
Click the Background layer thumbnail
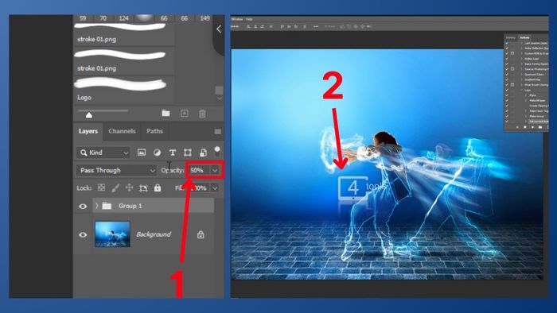(x=112, y=234)
